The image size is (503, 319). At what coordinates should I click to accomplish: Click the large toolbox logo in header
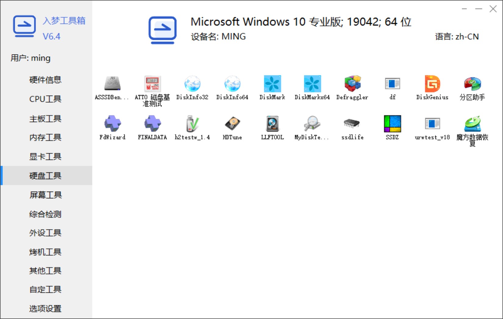tap(162, 30)
